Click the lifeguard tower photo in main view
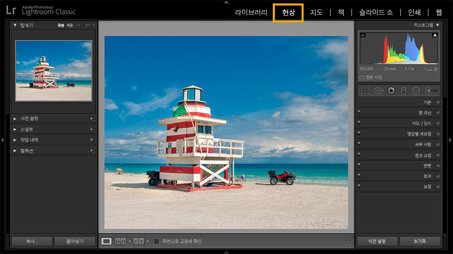The width and height of the screenshot is (453, 254). pos(226,133)
